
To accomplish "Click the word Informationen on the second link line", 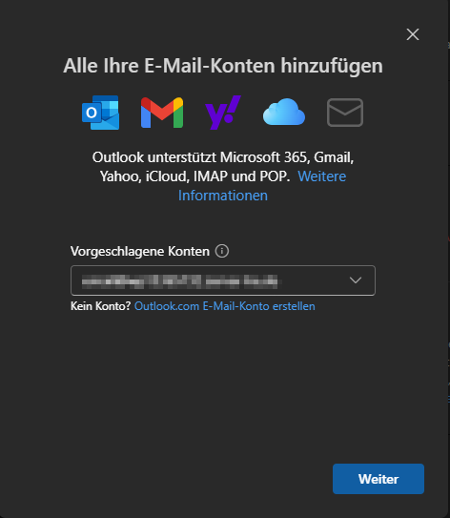I will click(x=223, y=196).
